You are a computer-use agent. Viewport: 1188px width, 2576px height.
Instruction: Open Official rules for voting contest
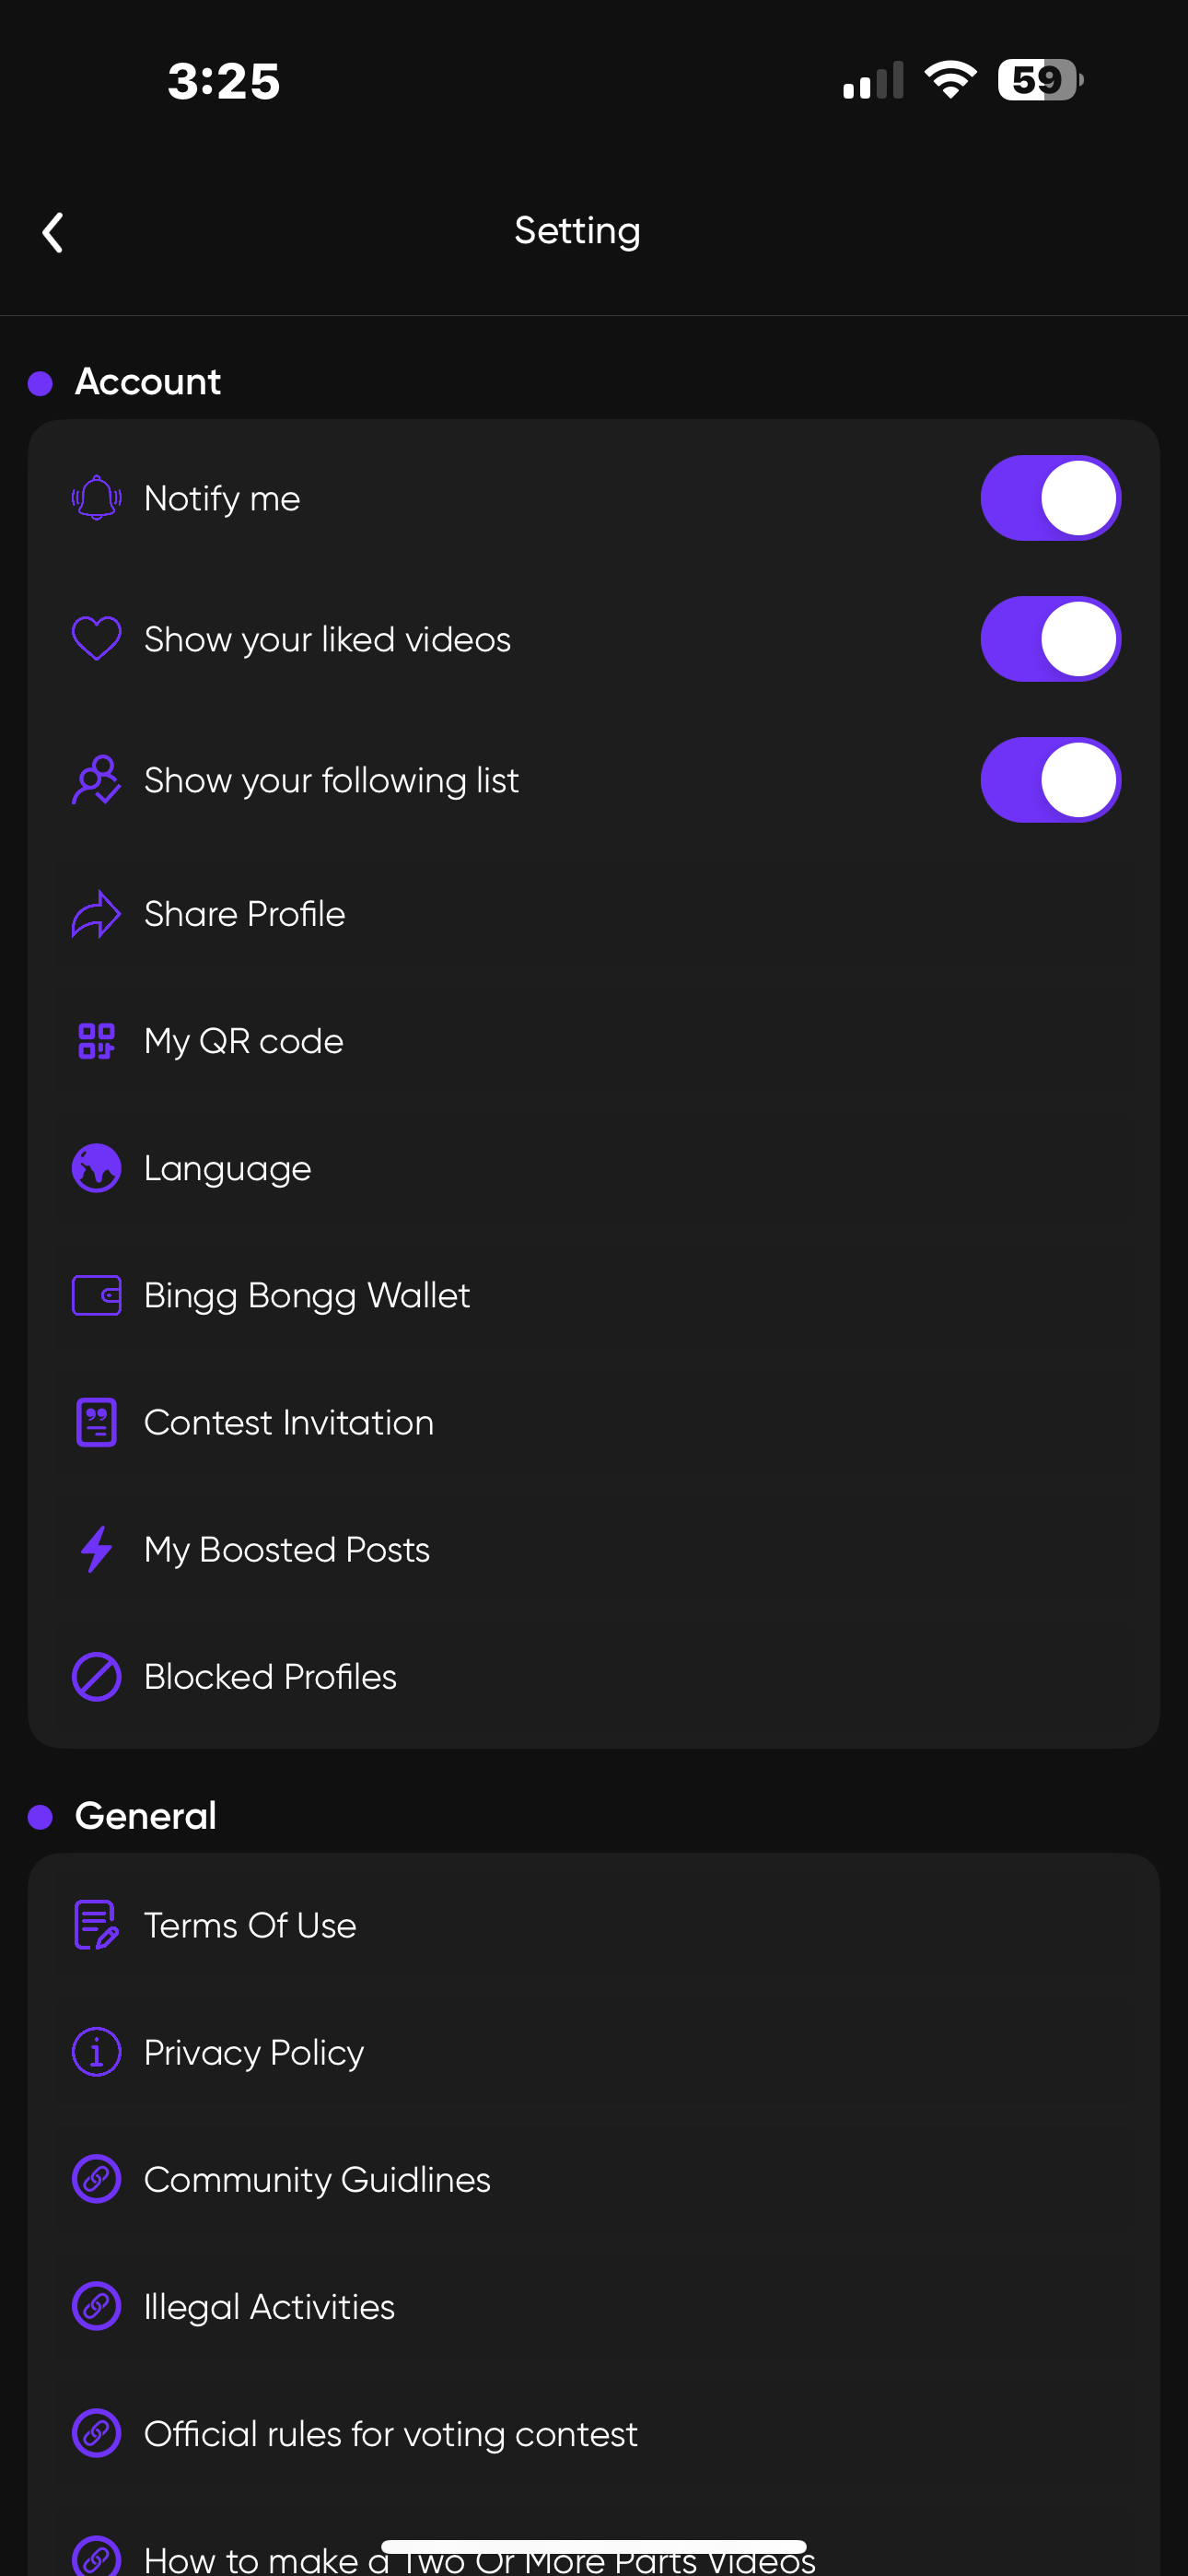click(390, 2433)
